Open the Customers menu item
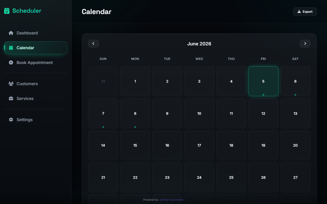Image resolution: width=327 pixels, height=204 pixels. click(x=36, y=84)
